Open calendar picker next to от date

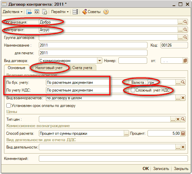click(x=185, y=61)
